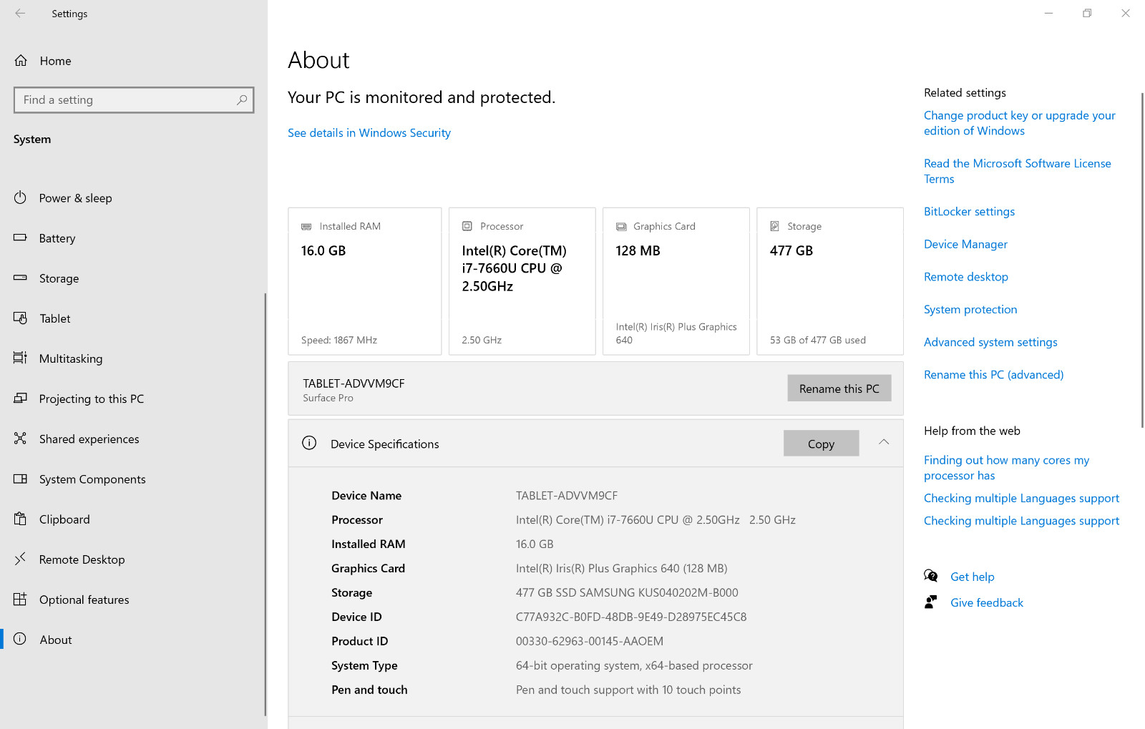Open Shared experiences icon
Viewport: 1145px width, 729px height.
[x=20, y=439]
